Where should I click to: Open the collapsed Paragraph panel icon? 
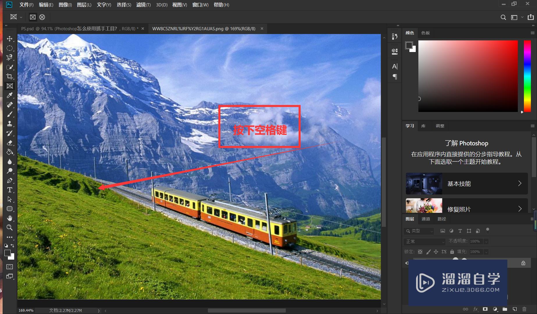395,77
